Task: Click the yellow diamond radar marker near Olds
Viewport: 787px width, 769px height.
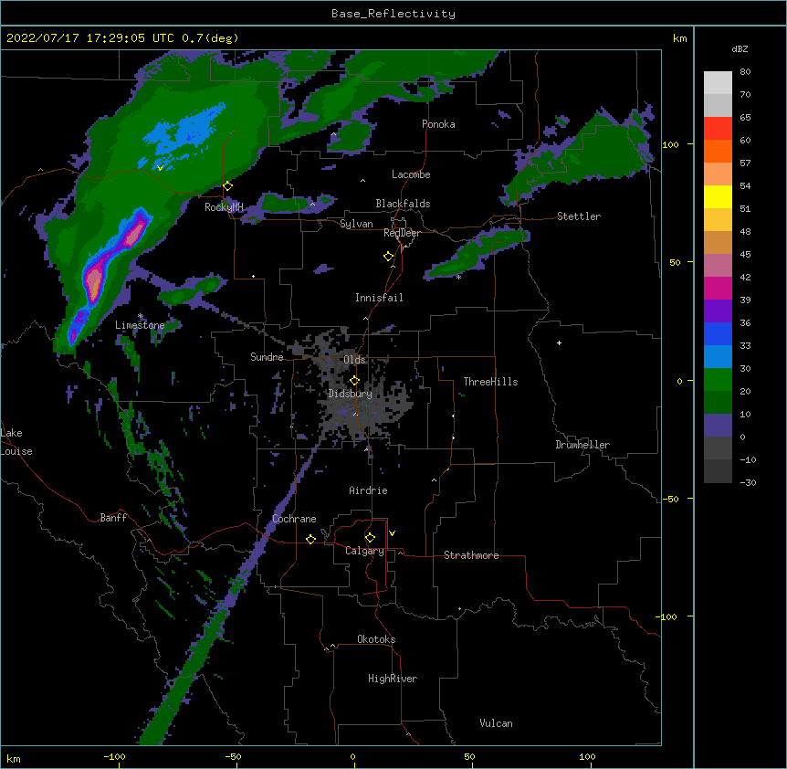Action: click(x=354, y=380)
